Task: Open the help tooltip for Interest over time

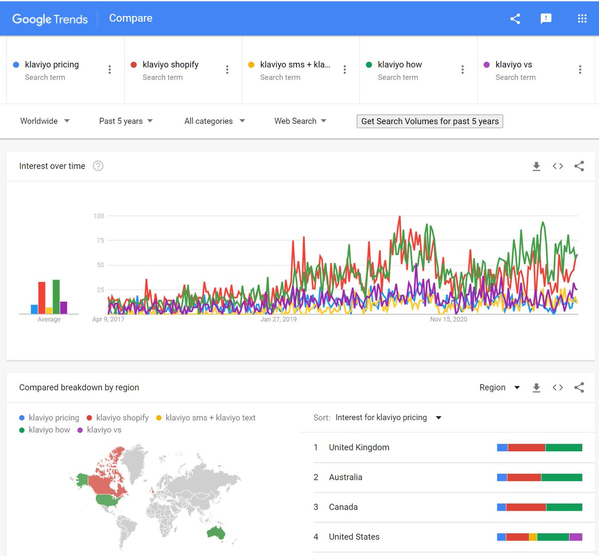Action: (98, 166)
